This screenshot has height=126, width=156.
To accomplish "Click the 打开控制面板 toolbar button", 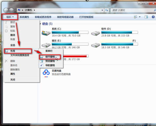I will (x=86, y=17).
